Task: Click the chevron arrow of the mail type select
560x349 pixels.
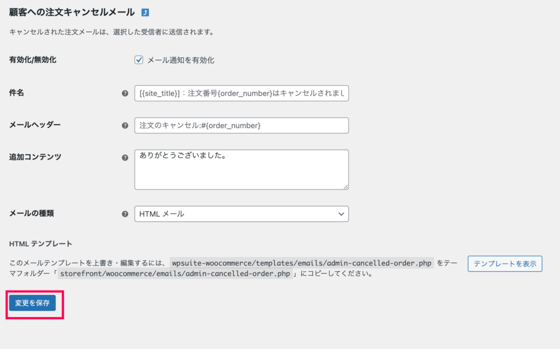Action: click(341, 214)
